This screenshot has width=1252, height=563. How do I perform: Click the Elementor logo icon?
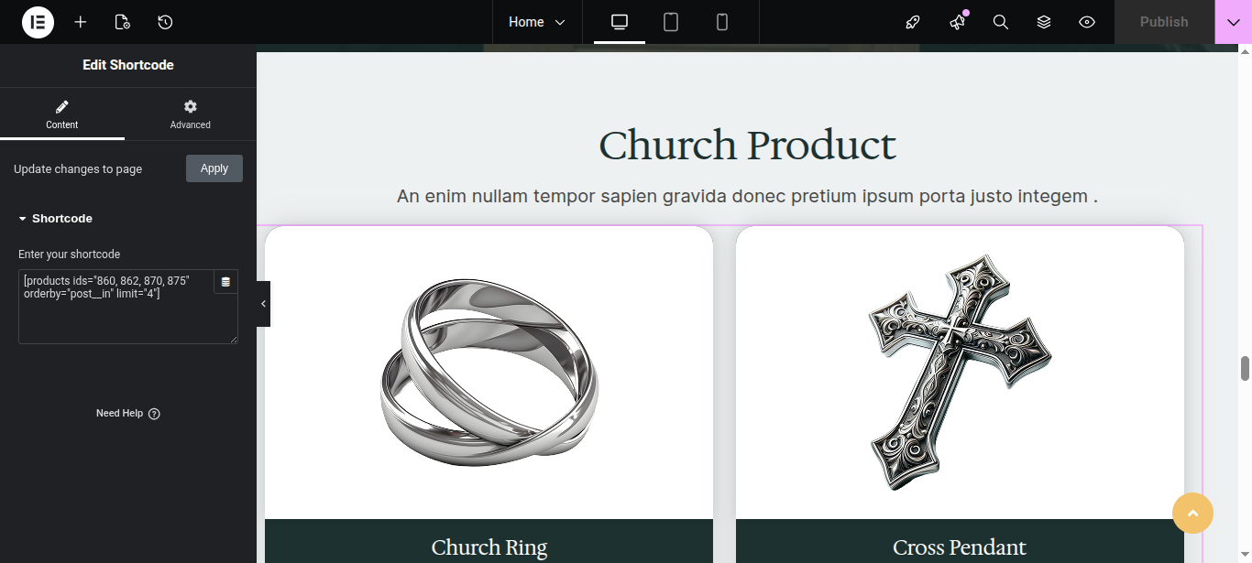tap(38, 22)
